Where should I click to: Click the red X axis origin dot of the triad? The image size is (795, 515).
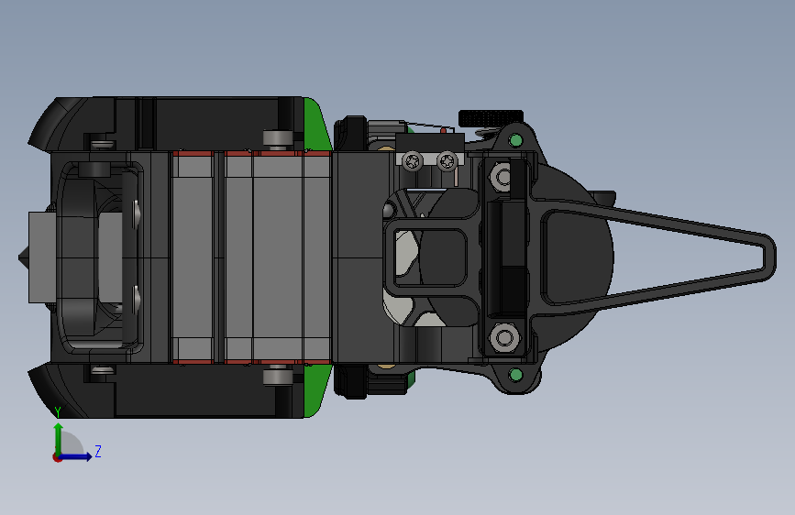(57, 457)
